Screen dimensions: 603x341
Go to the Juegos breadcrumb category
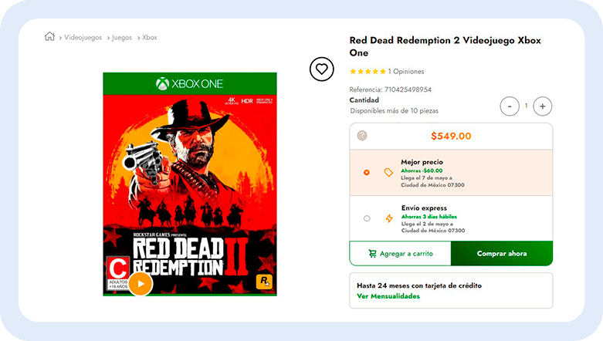[122, 37]
